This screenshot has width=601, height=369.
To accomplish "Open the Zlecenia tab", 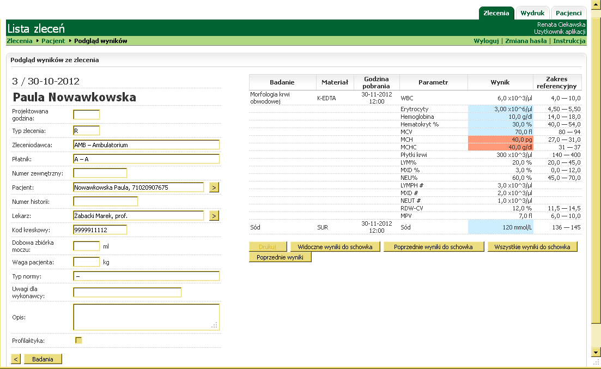I will click(496, 13).
